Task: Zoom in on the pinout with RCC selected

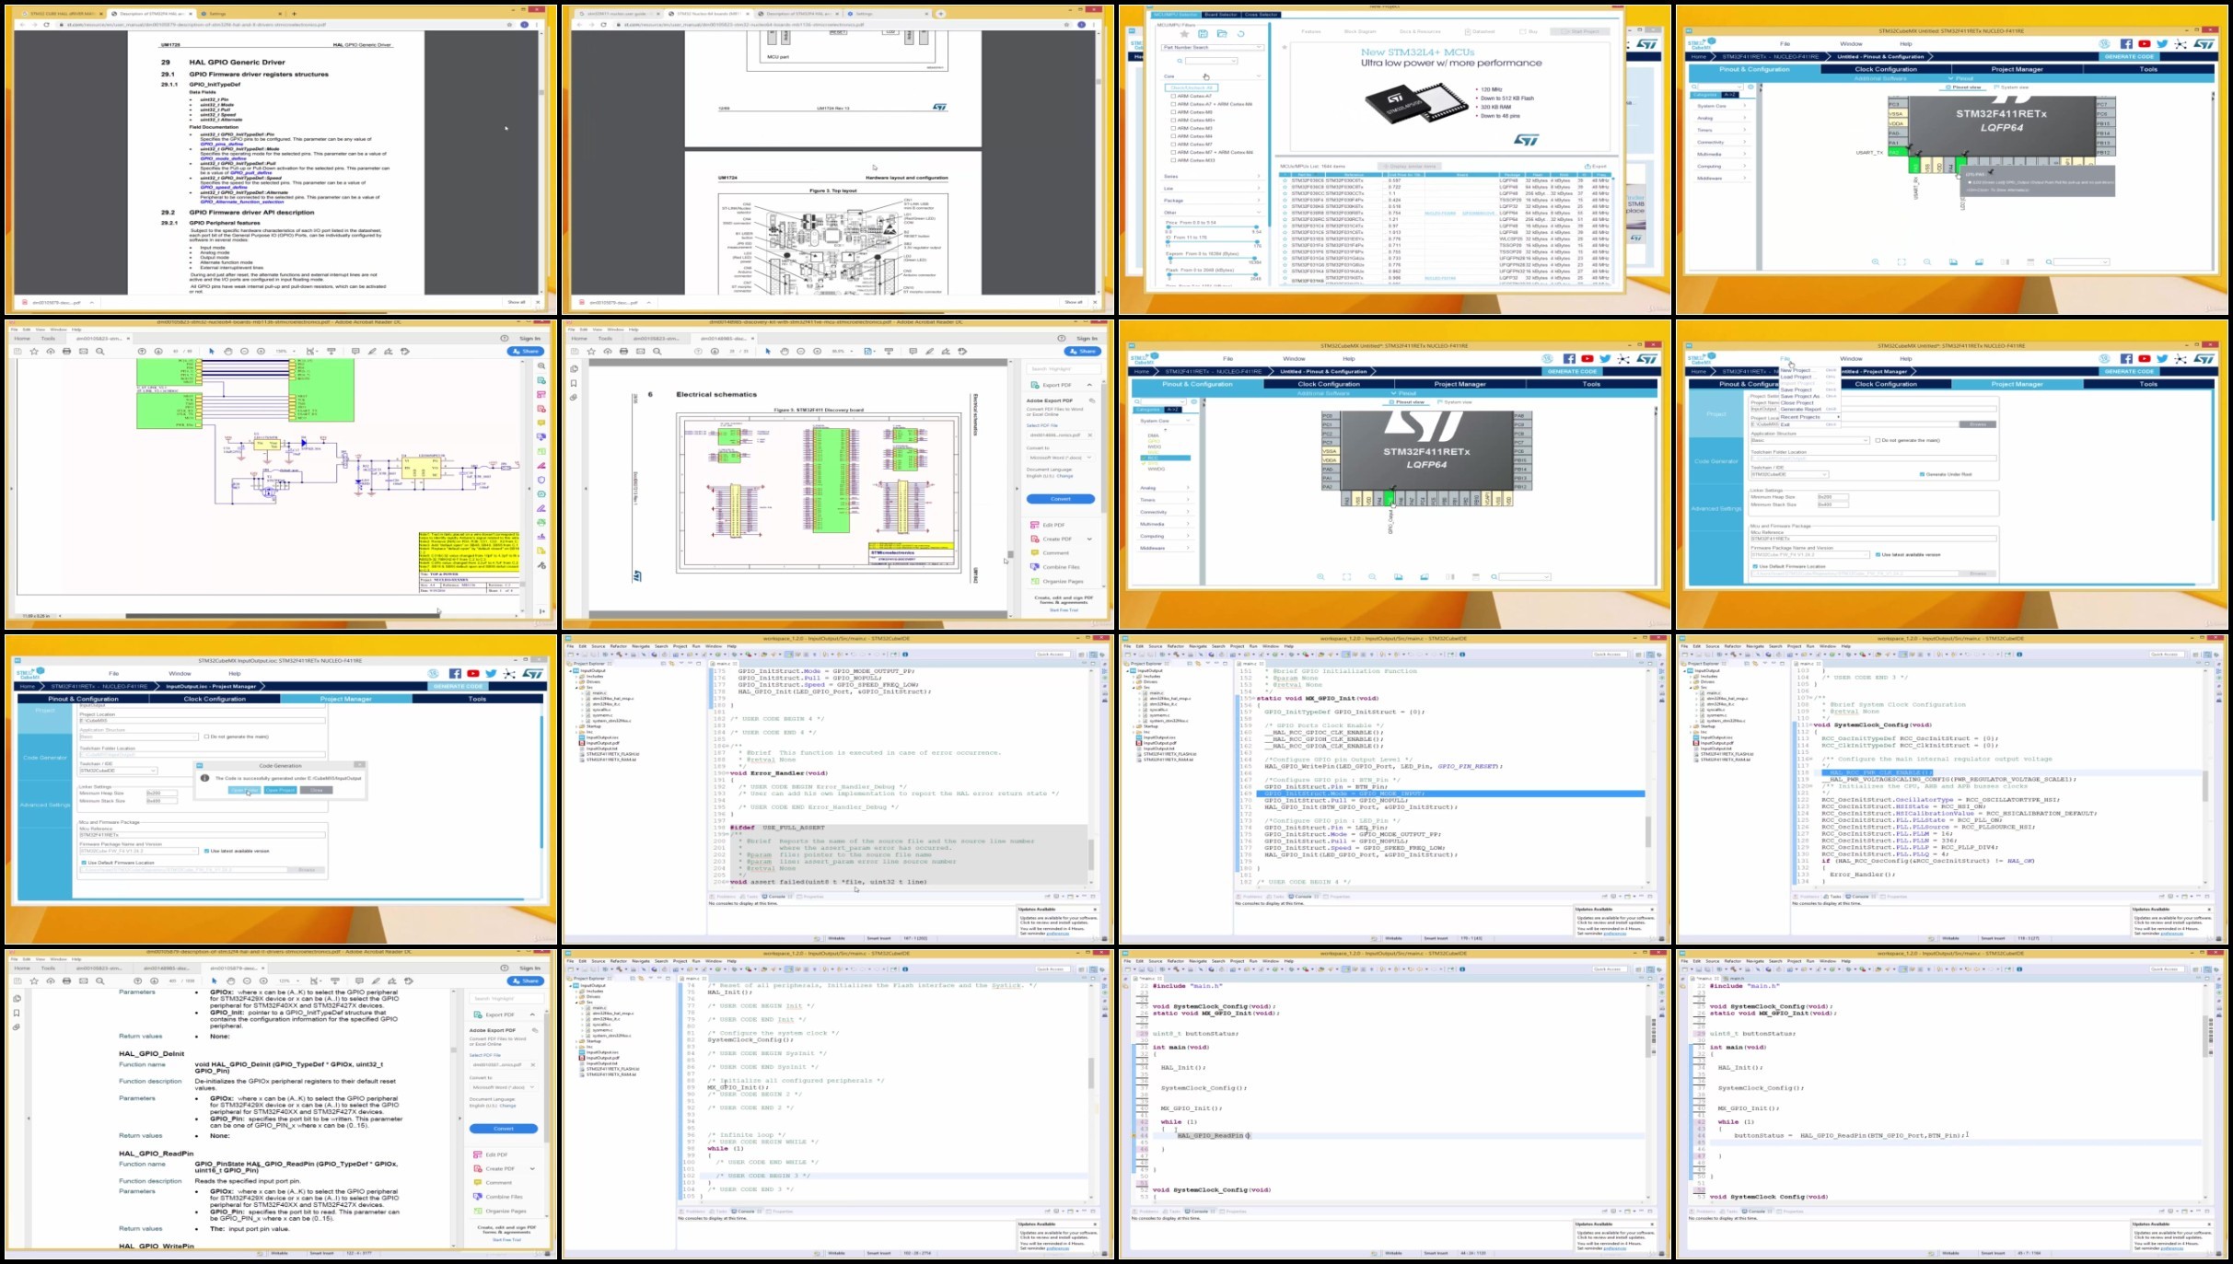Action: coord(1320,577)
